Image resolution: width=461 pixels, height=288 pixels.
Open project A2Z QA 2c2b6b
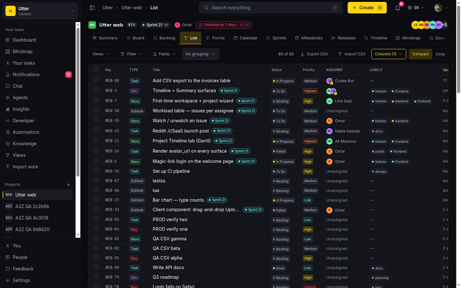coord(38,206)
